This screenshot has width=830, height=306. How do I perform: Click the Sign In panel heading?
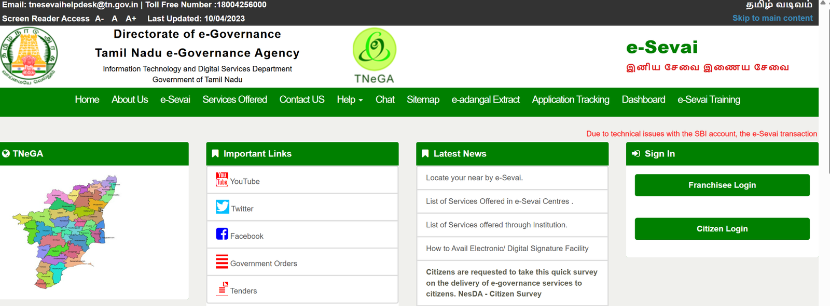pyautogui.click(x=722, y=154)
